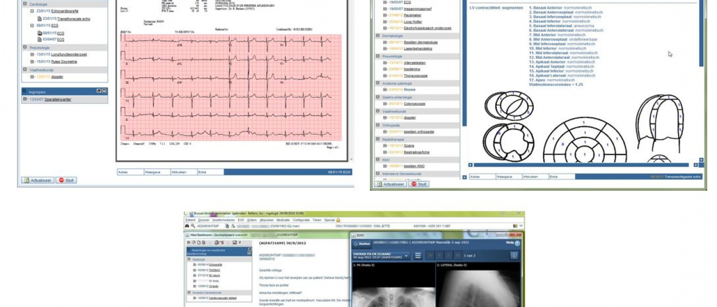This screenshot has height=307, width=717.
Task: Click the Sluit button in echo report window
Action: pyautogui.click(x=419, y=184)
